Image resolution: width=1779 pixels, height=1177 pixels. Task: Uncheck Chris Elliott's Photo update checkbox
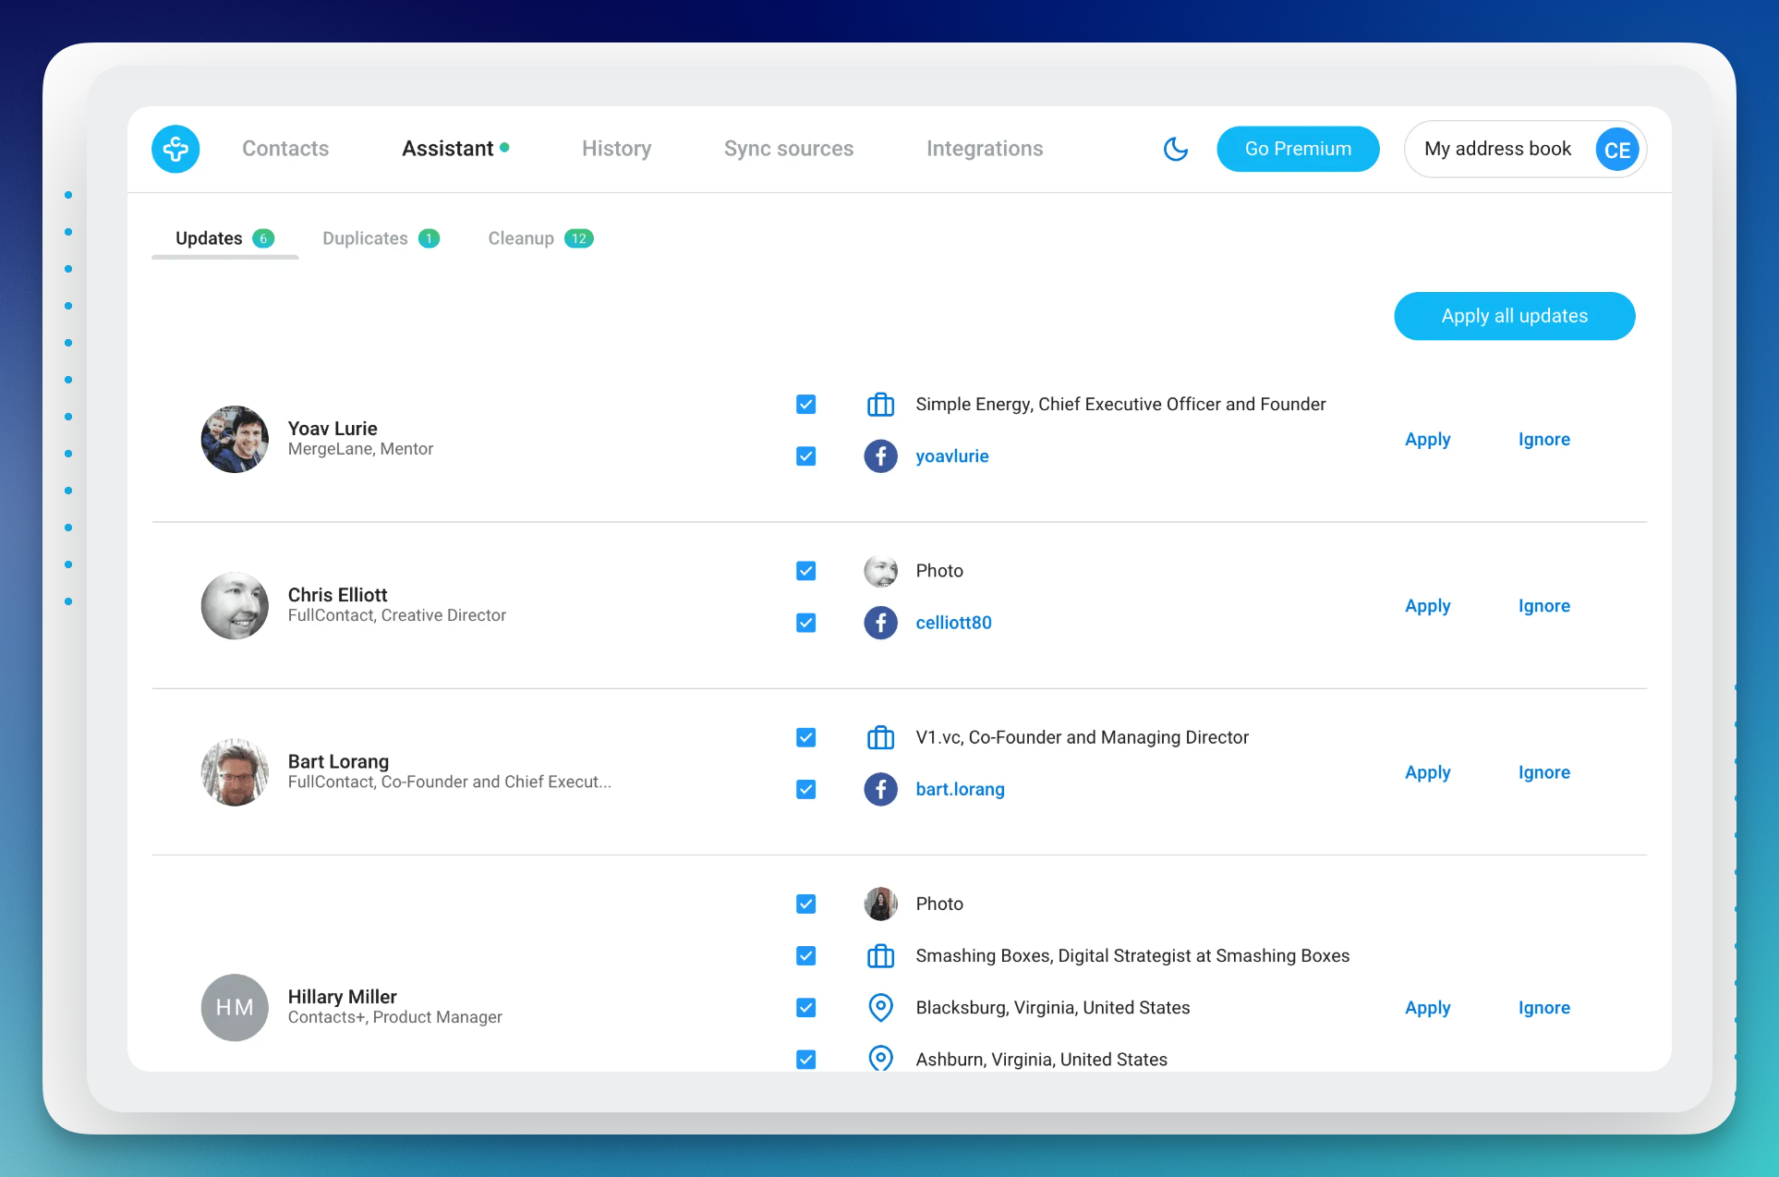pos(805,571)
